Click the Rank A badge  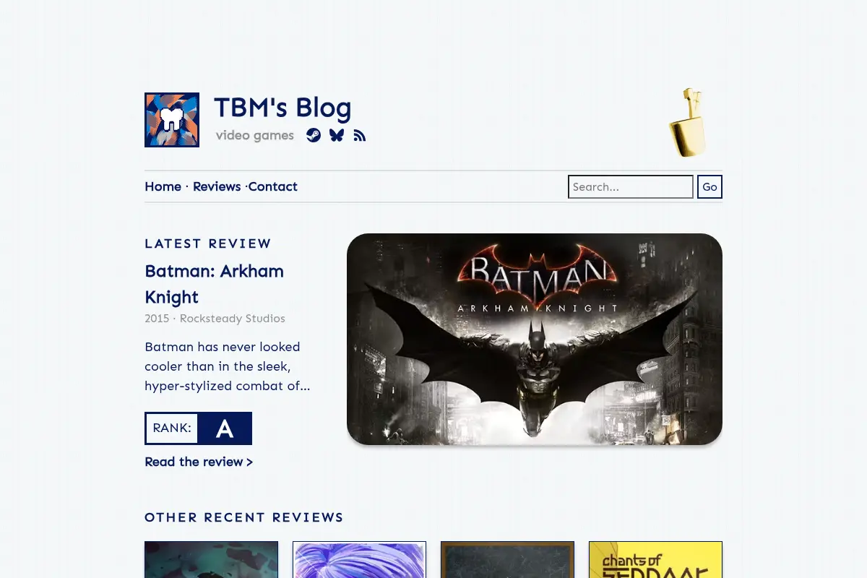pyautogui.click(x=199, y=428)
